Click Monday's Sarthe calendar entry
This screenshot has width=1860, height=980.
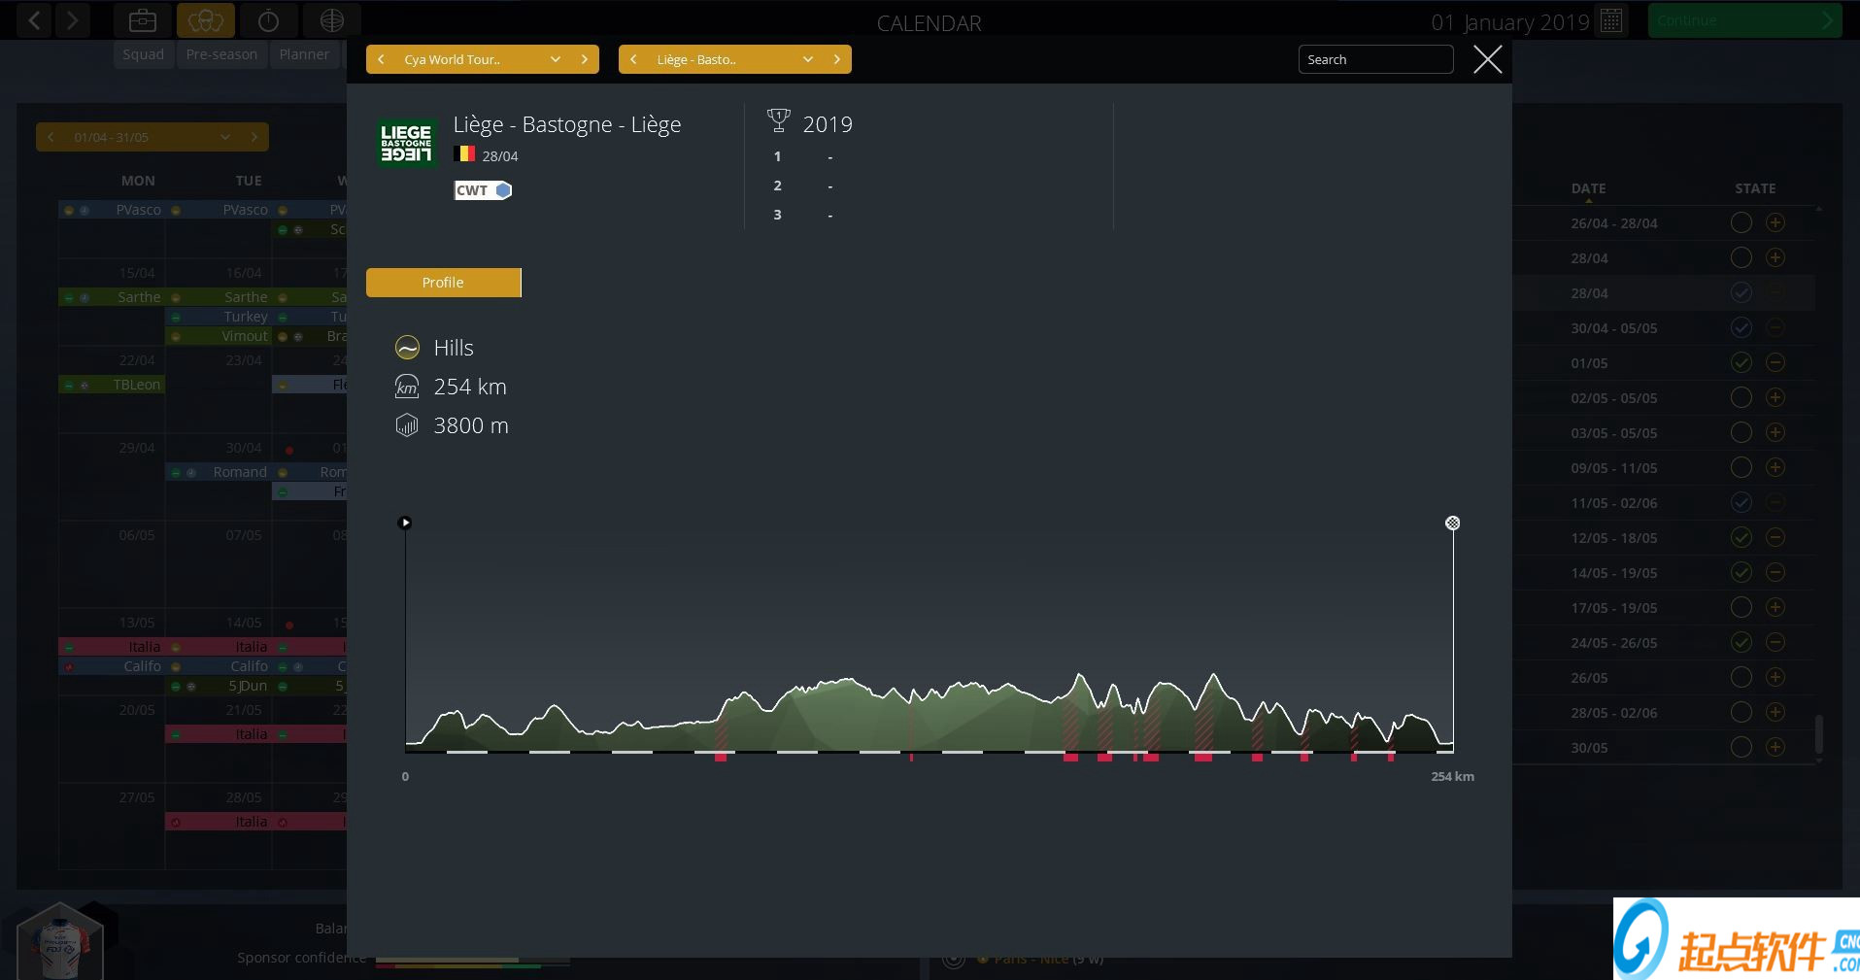point(111,297)
